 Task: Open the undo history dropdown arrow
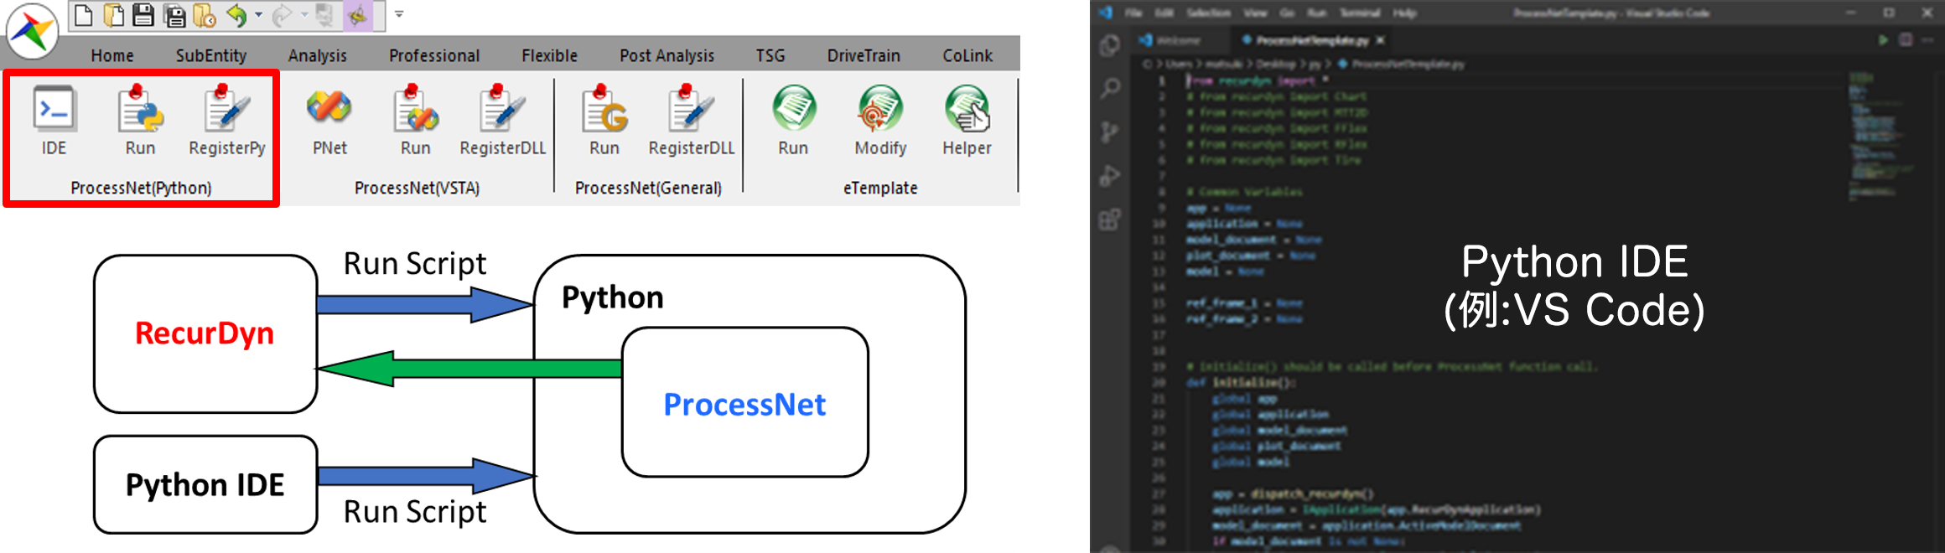[258, 14]
